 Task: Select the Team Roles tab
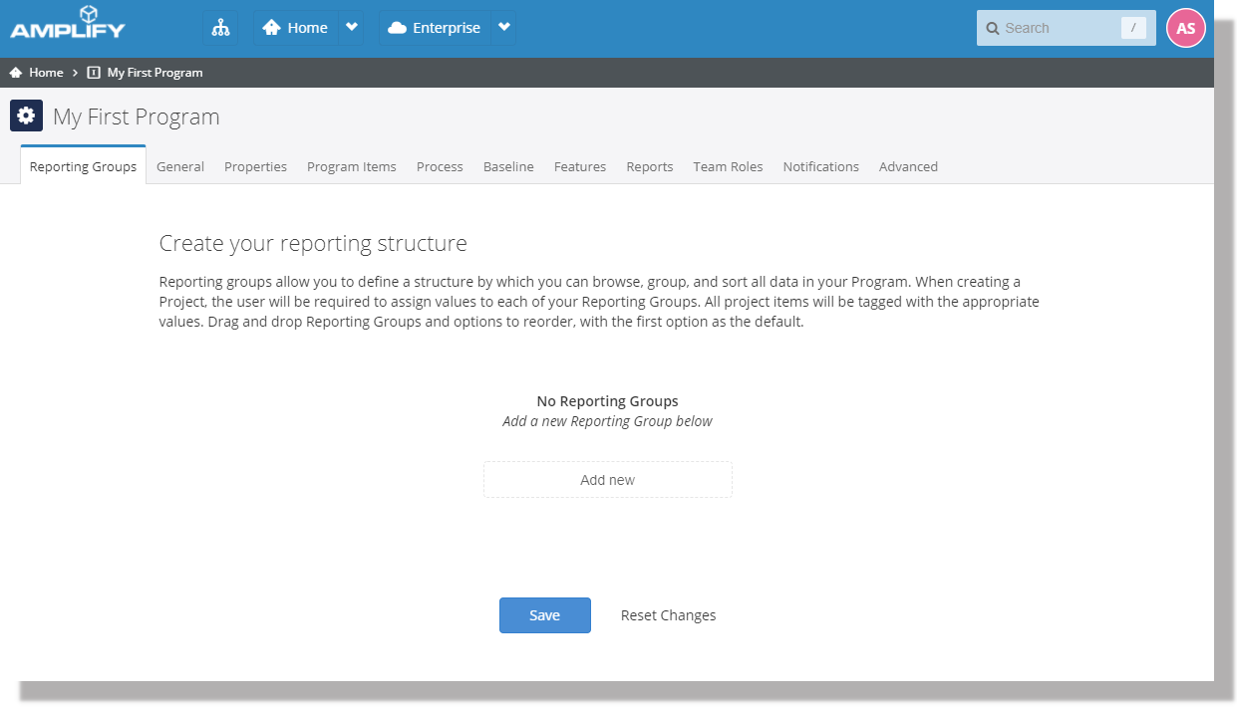click(728, 166)
